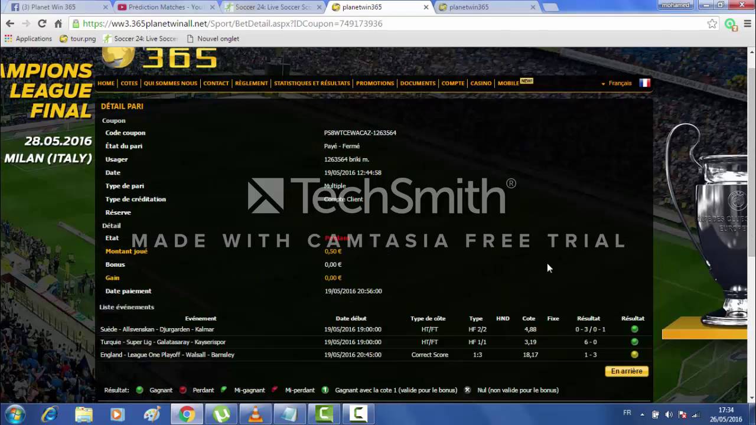Open the CONTACT menu item
The height and width of the screenshot is (425, 756).
tap(216, 83)
